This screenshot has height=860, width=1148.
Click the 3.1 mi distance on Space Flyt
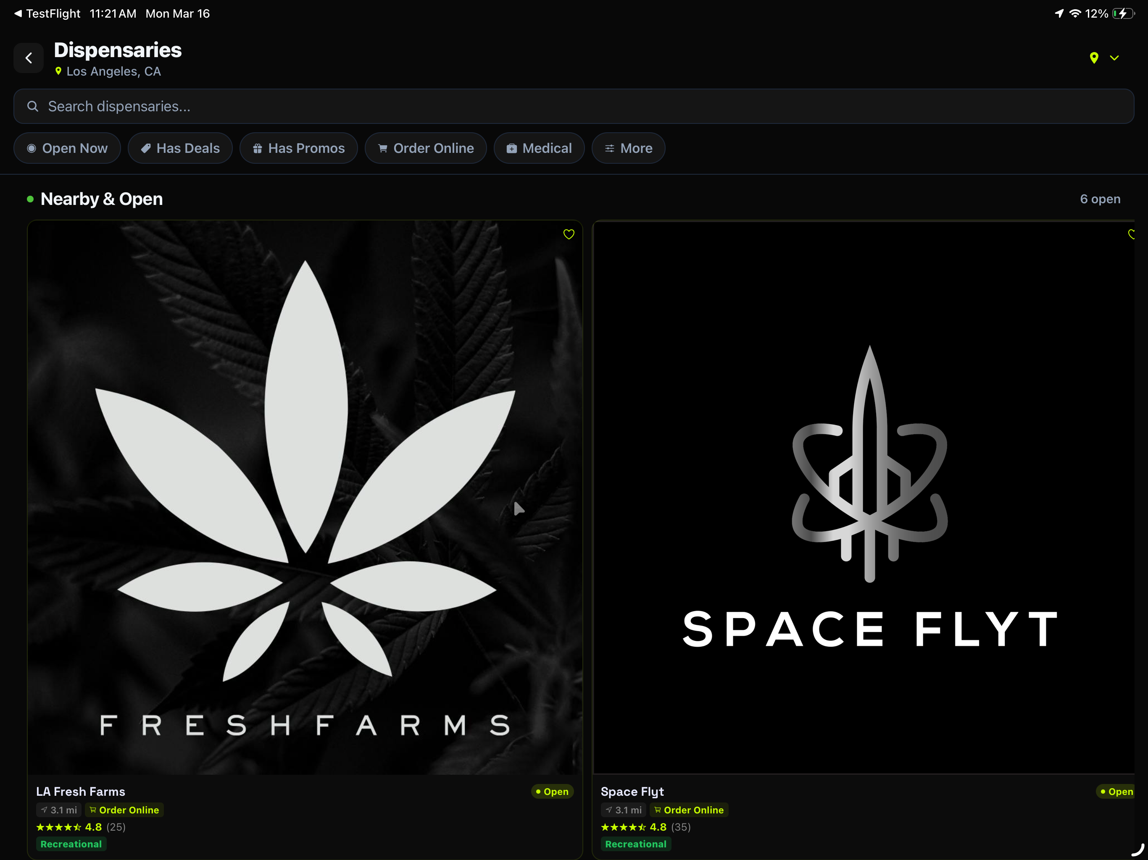click(623, 810)
